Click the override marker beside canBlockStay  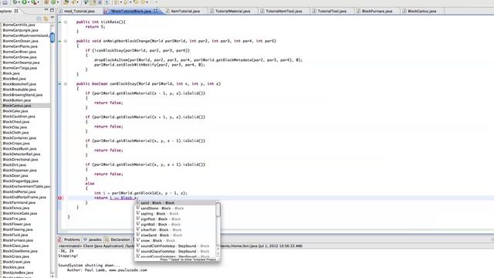pos(60,84)
